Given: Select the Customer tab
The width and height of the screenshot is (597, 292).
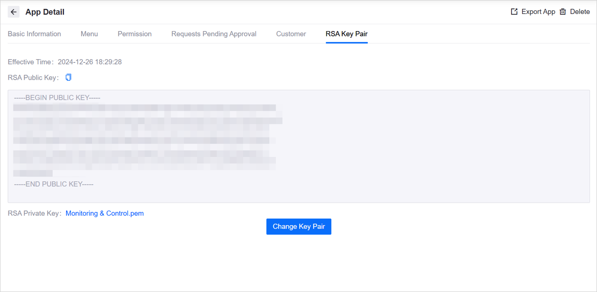Looking at the screenshot, I should pos(291,34).
